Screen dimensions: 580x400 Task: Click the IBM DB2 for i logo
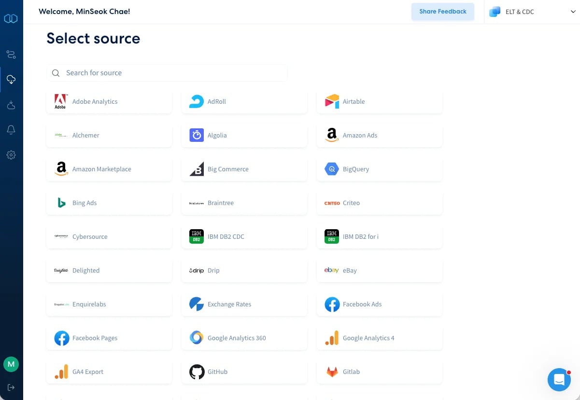pos(332,236)
